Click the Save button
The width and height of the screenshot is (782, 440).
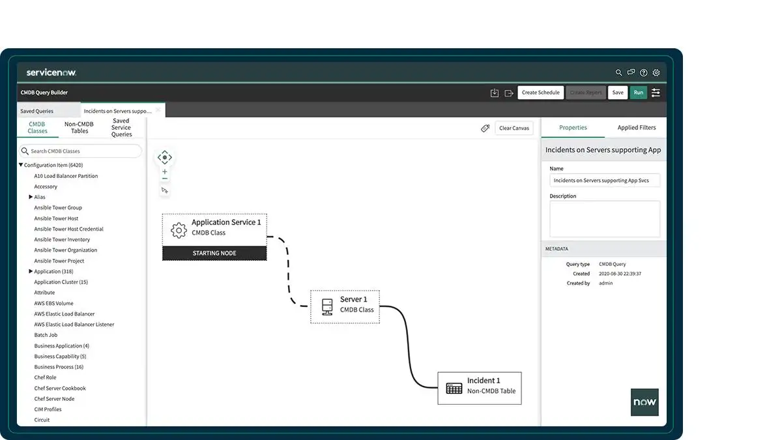click(618, 93)
